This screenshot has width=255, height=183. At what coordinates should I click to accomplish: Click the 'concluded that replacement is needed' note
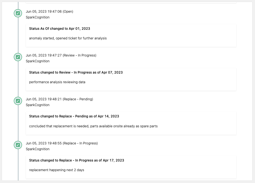[x=93, y=126]
